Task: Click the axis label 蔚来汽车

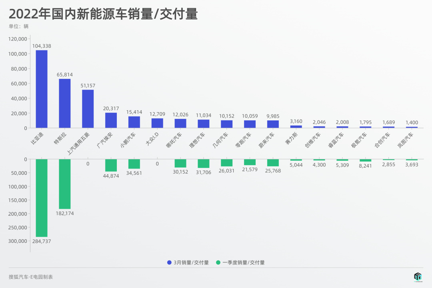Action: click(267, 140)
